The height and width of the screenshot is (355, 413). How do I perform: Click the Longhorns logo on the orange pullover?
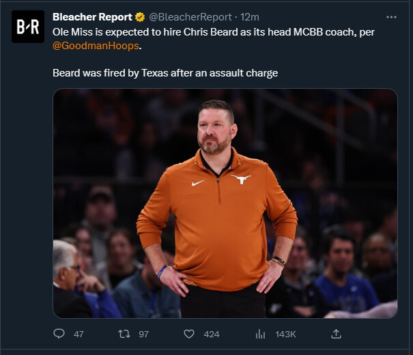[x=241, y=179]
